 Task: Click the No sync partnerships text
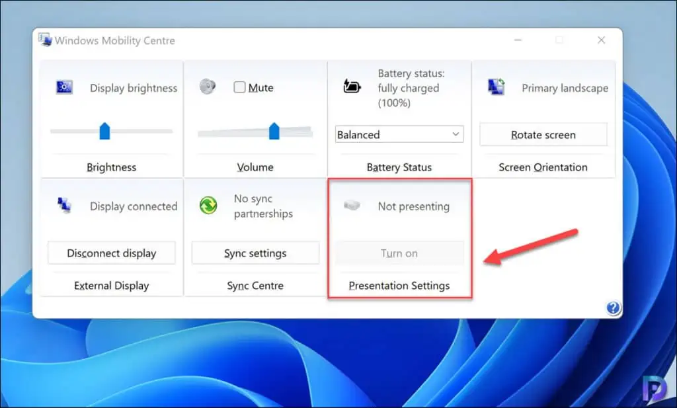pos(263,206)
